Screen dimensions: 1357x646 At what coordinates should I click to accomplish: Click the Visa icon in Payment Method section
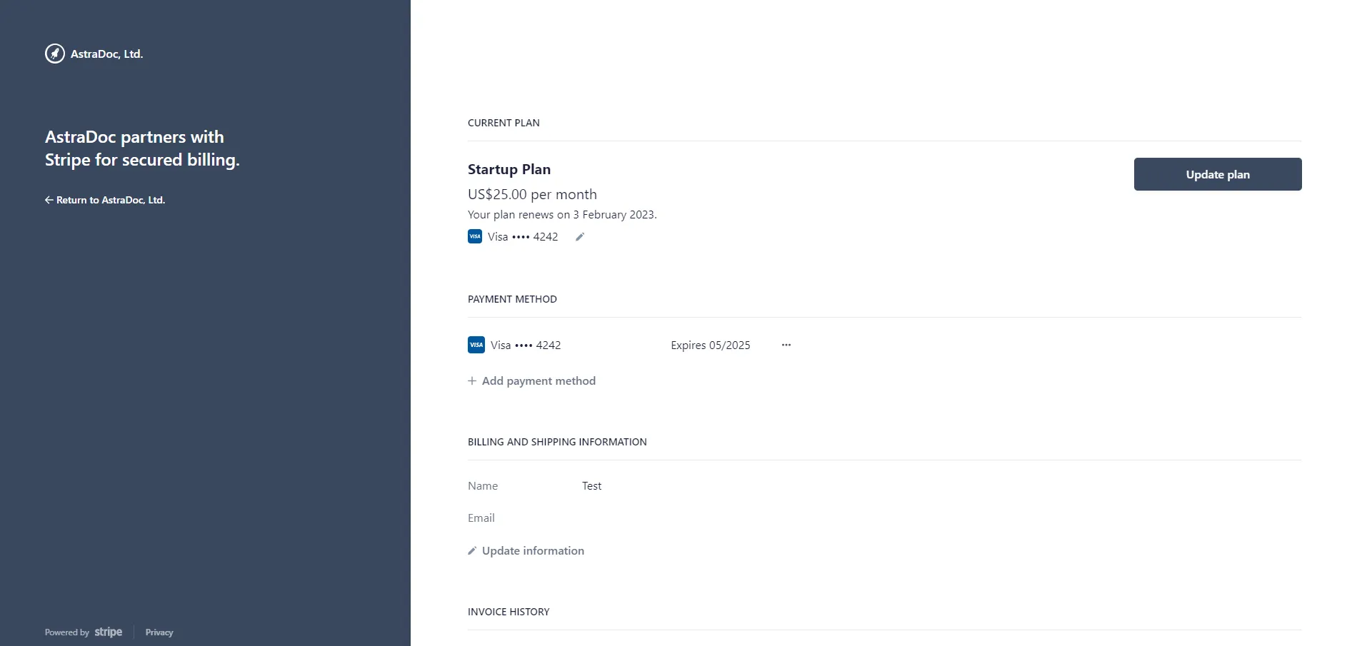(x=476, y=345)
